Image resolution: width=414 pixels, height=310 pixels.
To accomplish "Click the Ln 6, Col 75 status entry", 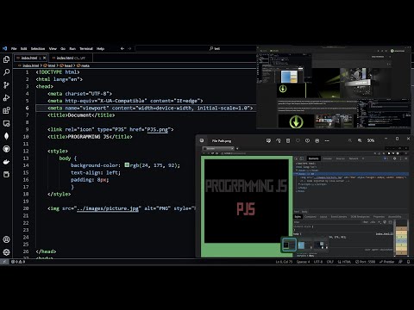I will tap(284, 262).
